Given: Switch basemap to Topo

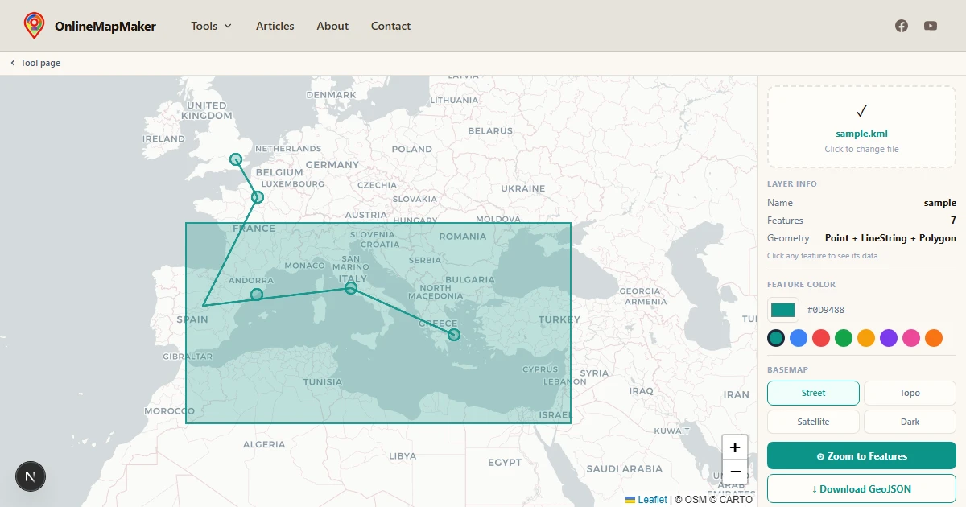Looking at the screenshot, I should [910, 393].
